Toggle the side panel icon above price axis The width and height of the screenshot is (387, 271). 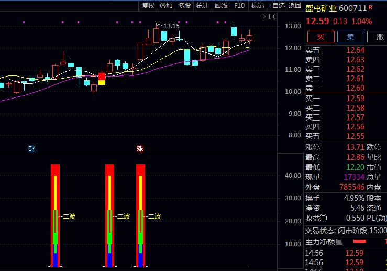point(272,17)
